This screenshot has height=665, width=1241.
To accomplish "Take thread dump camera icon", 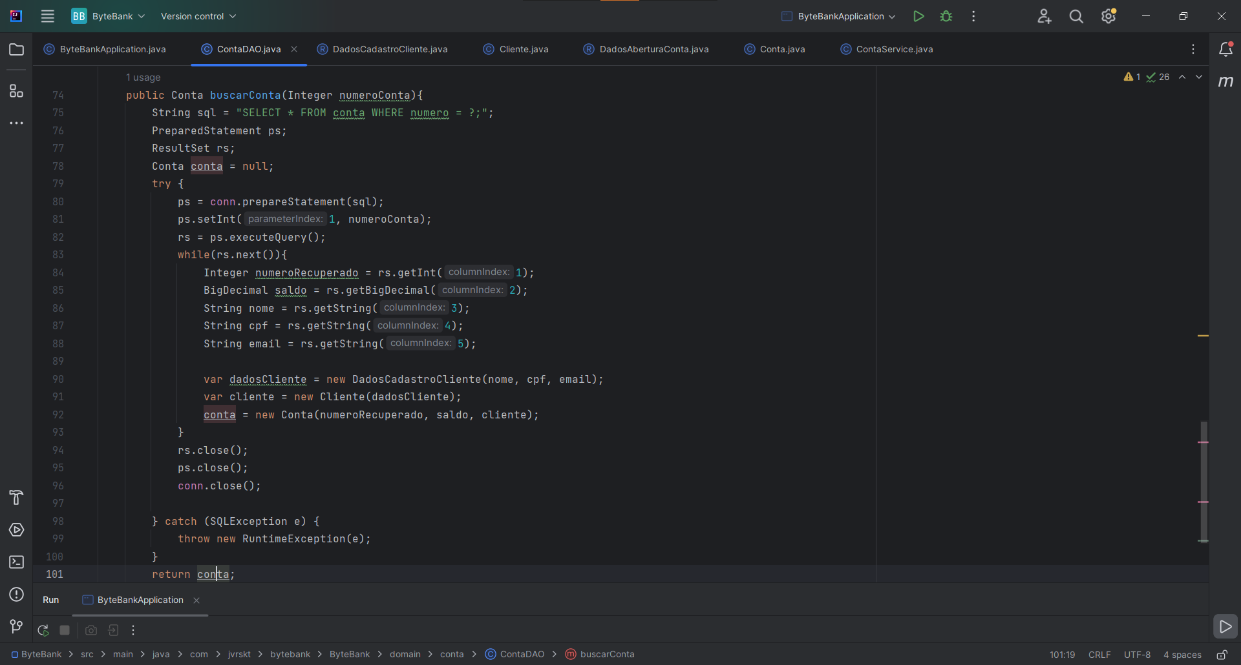I will click(91, 630).
